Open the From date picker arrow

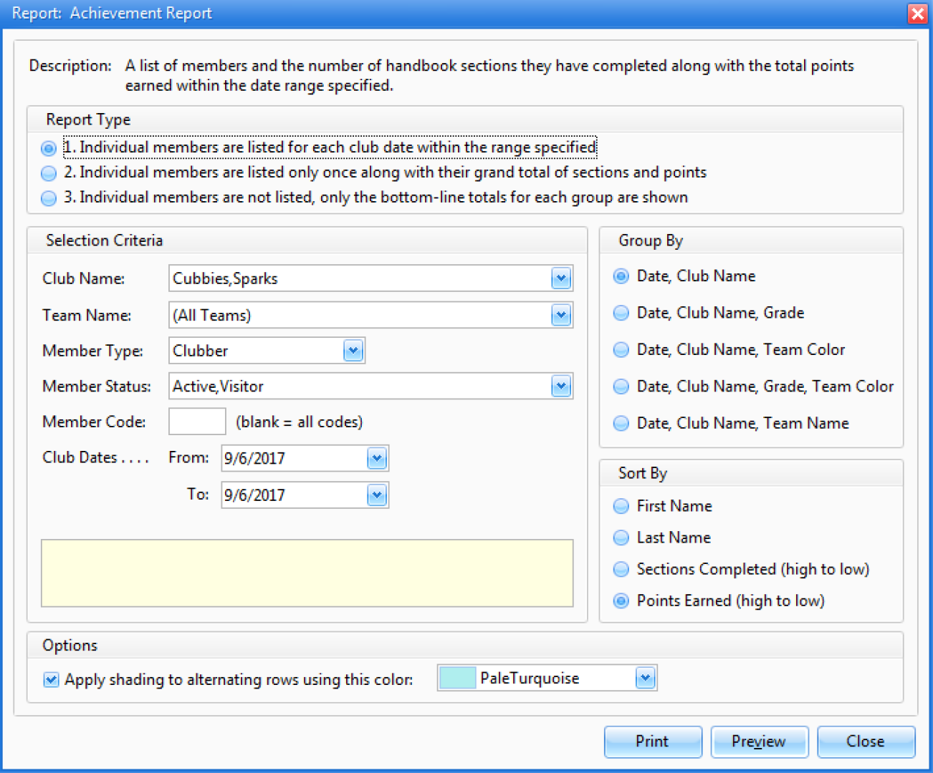click(x=376, y=458)
